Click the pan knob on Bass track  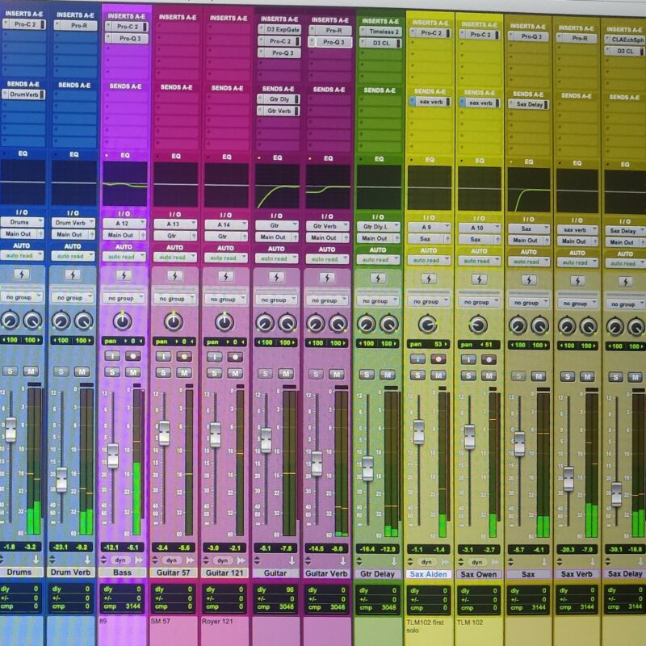click(123, 321)
